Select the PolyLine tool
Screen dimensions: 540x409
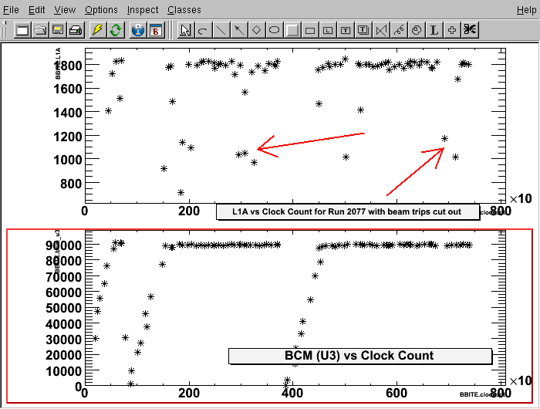(x=381, y=30)
